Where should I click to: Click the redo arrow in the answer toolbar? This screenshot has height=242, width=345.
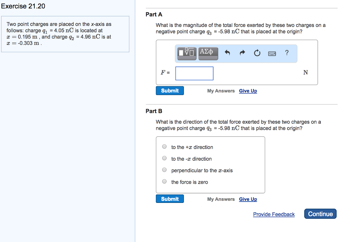coord(242,53)
